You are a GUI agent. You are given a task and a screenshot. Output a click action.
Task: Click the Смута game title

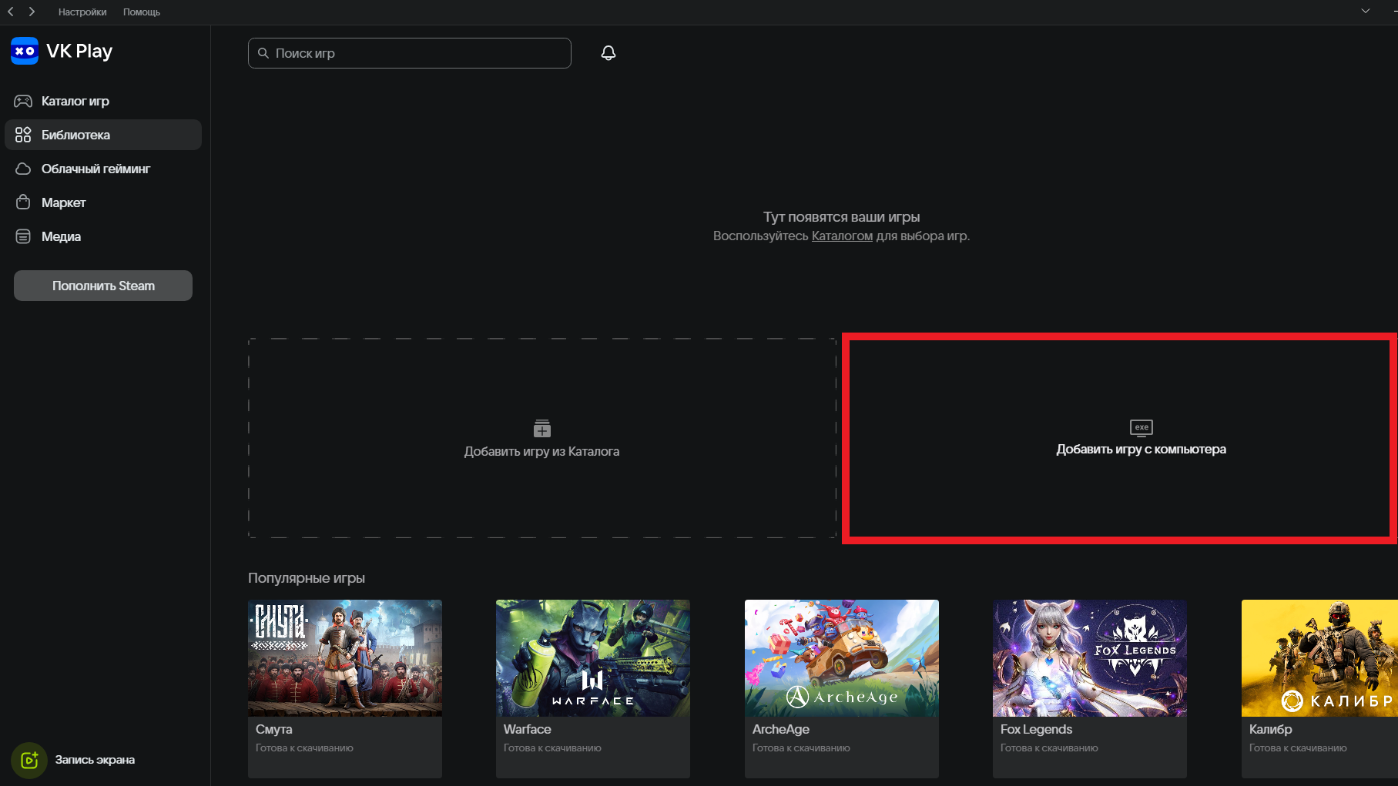(274, 729)
